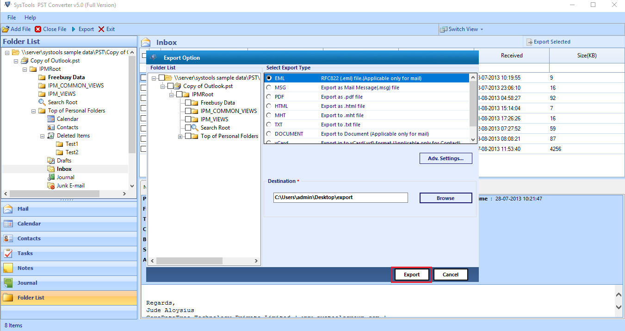625x331 pixels.
Task: Open the Switch View dropdown
Action: click(x=462, y=29)
